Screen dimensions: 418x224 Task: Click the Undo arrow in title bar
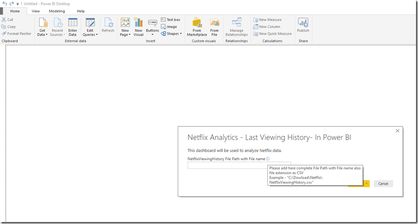5,3
